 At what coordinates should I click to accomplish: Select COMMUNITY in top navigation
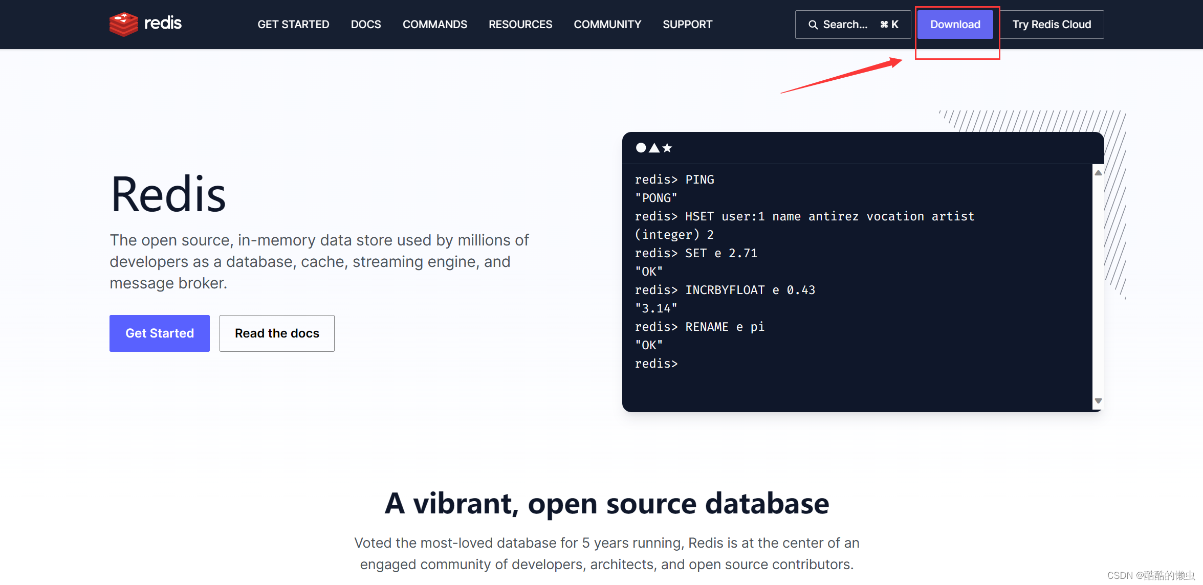[x=607, y=25]
